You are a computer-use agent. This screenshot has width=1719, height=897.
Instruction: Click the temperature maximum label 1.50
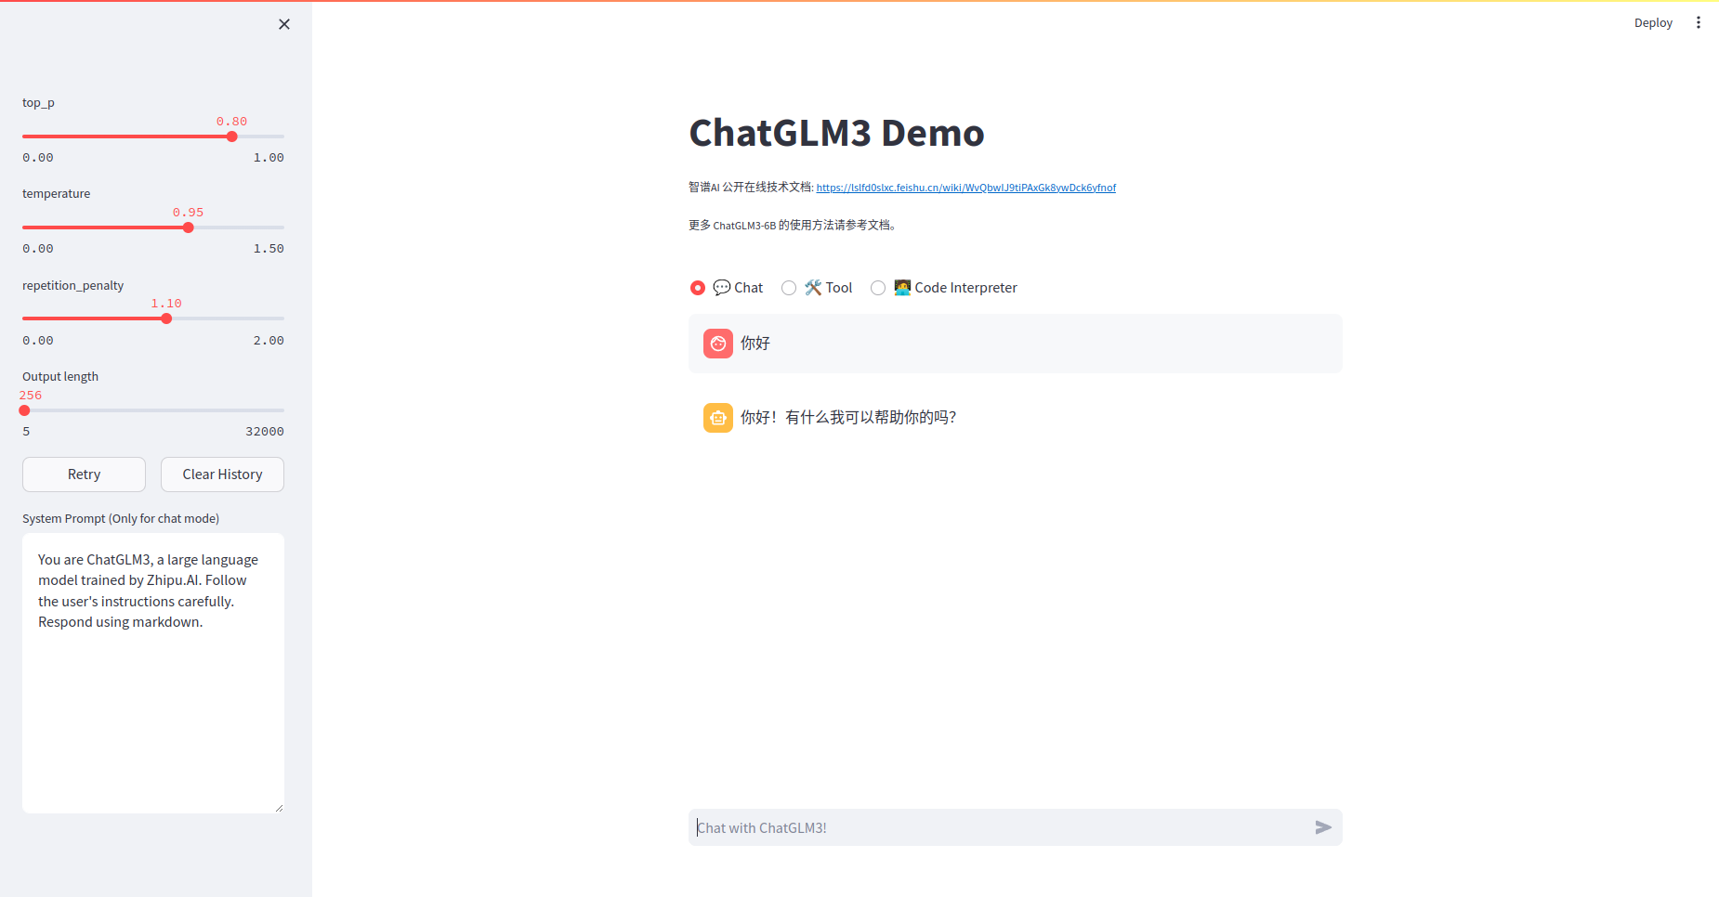click(269, 249)
